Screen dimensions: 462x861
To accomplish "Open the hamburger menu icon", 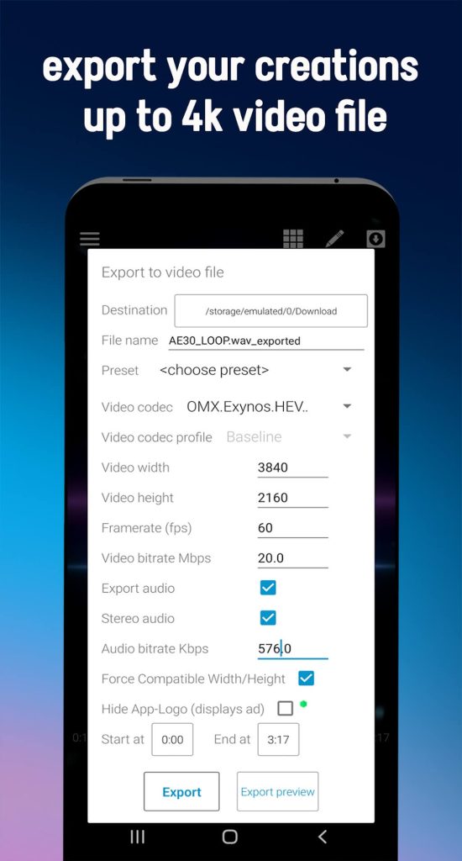I will (x=89, y=239).
